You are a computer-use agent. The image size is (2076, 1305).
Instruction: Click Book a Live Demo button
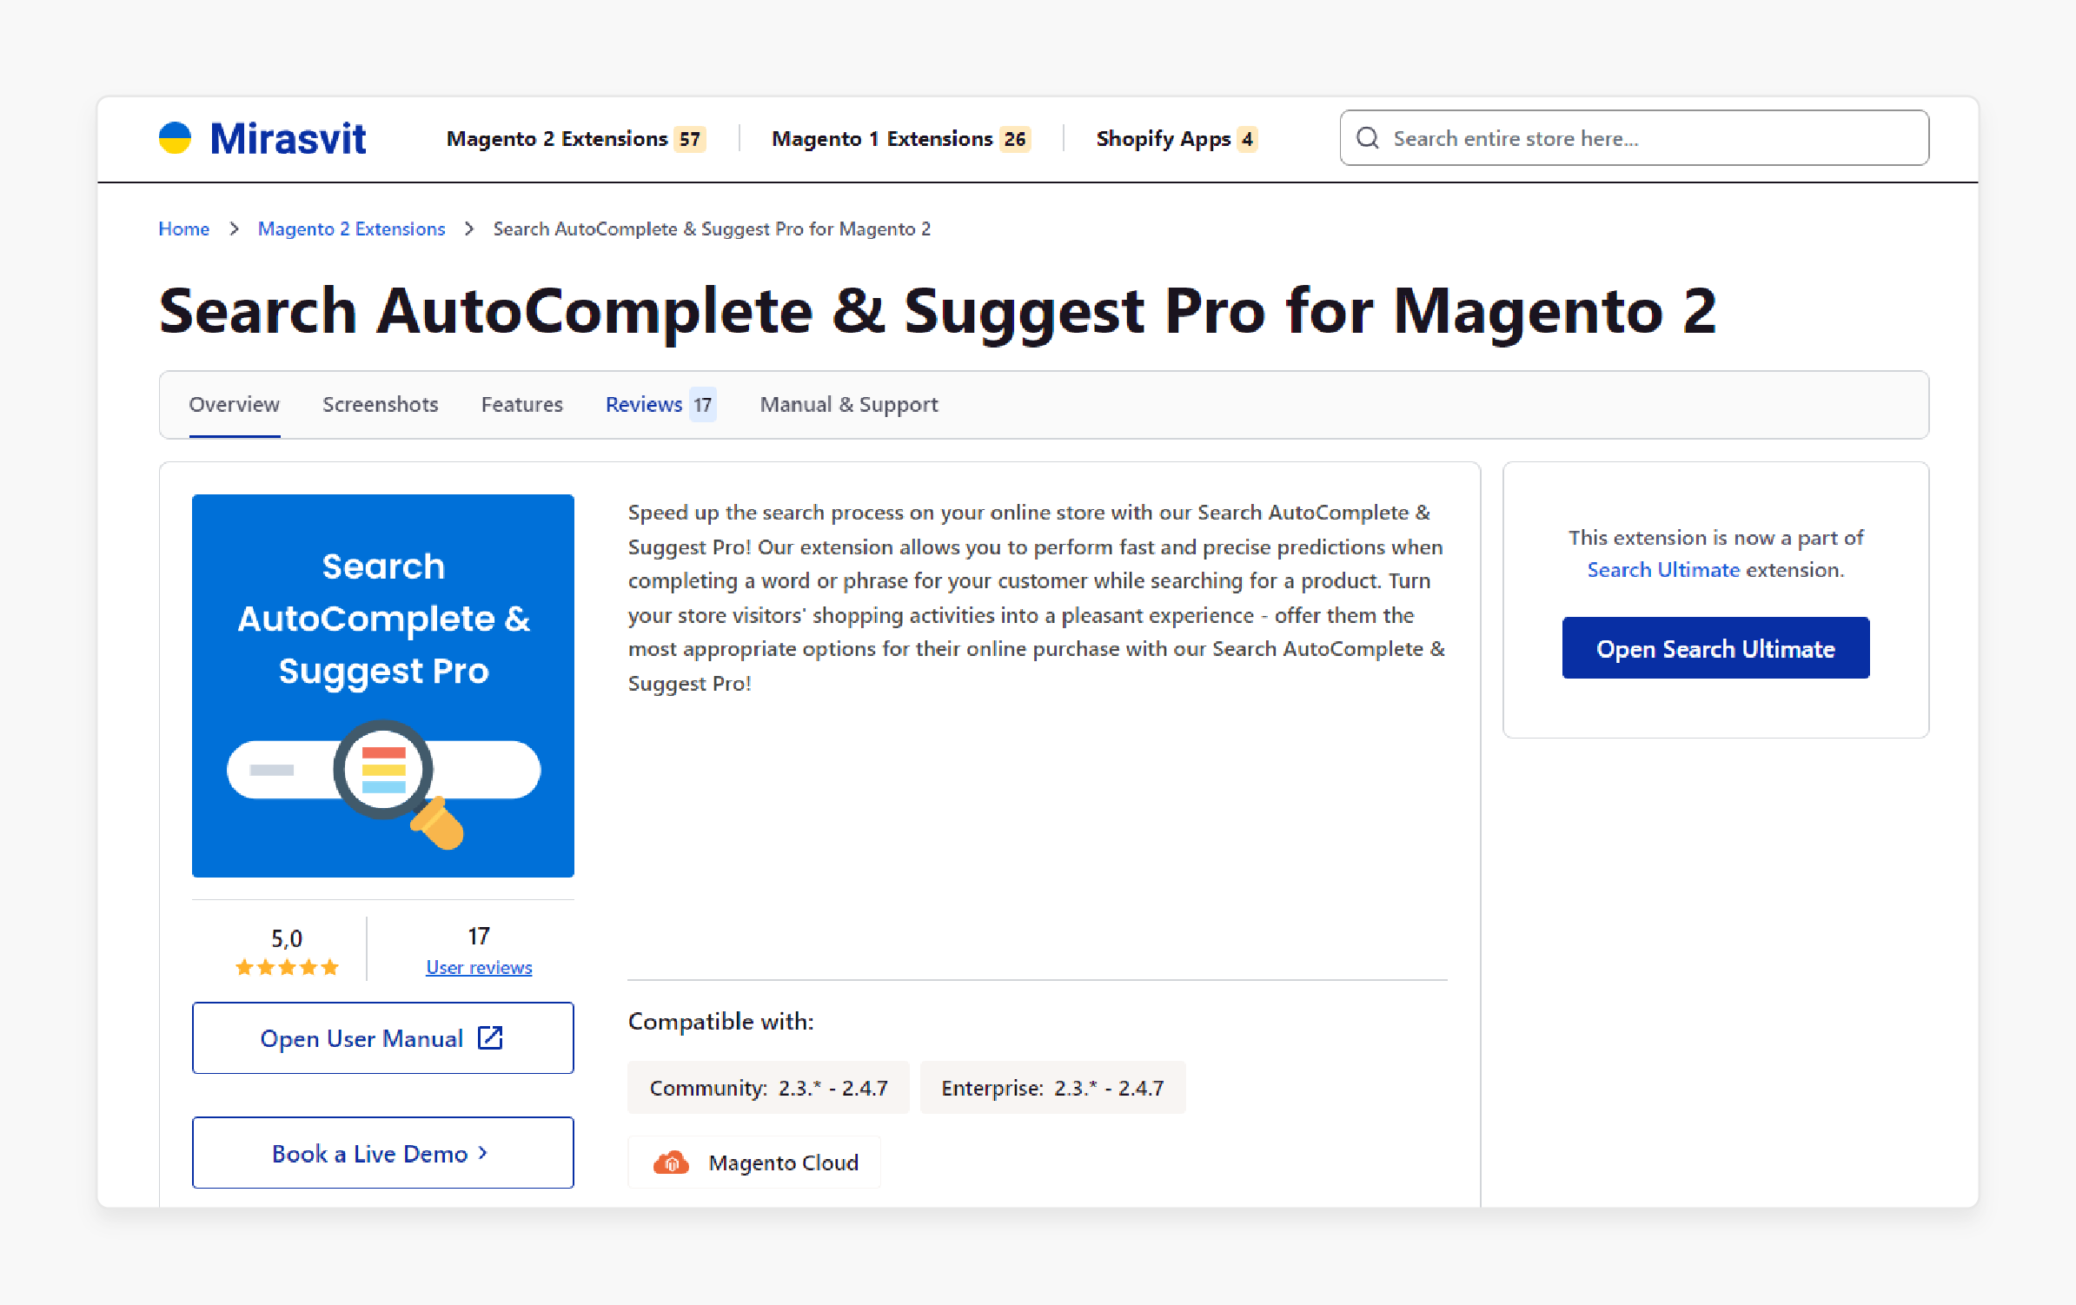tap(383, 1153)
